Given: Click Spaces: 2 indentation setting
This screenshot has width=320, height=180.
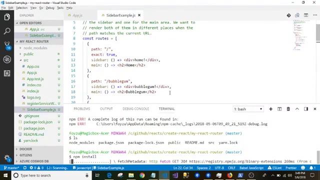Looking at the screenshot, I should coord(203,168).
